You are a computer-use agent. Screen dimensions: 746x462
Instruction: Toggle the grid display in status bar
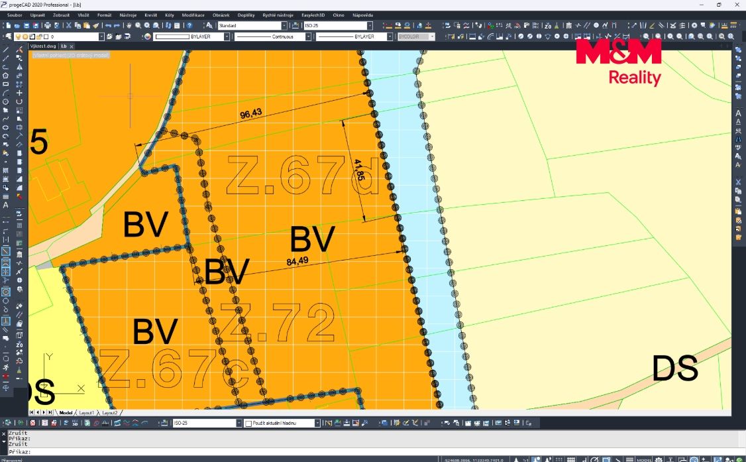[x=571, y=459]
